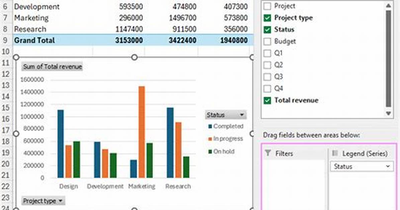
Task: Select row header 7
Action: [6, 18]
